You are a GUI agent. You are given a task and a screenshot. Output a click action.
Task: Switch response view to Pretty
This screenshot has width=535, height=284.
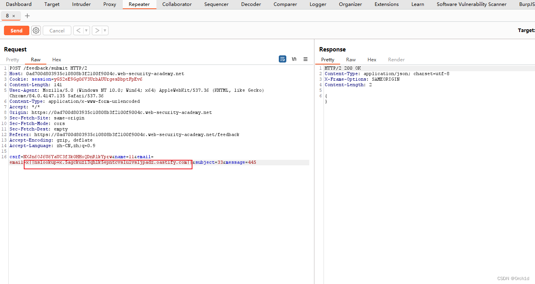(327, 60)
